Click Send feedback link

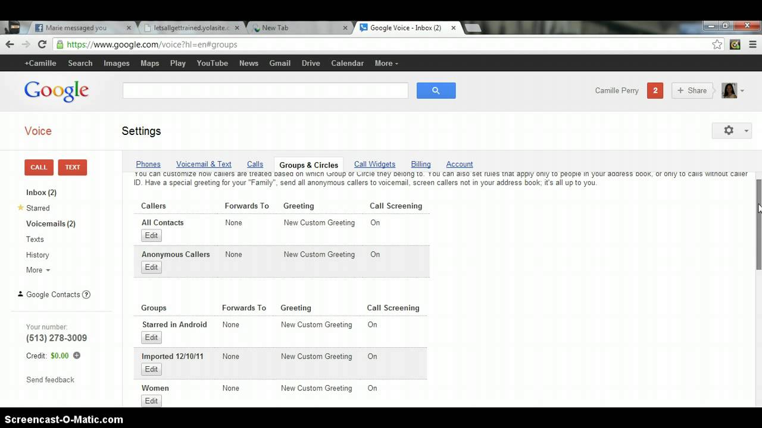coord(50,379)
